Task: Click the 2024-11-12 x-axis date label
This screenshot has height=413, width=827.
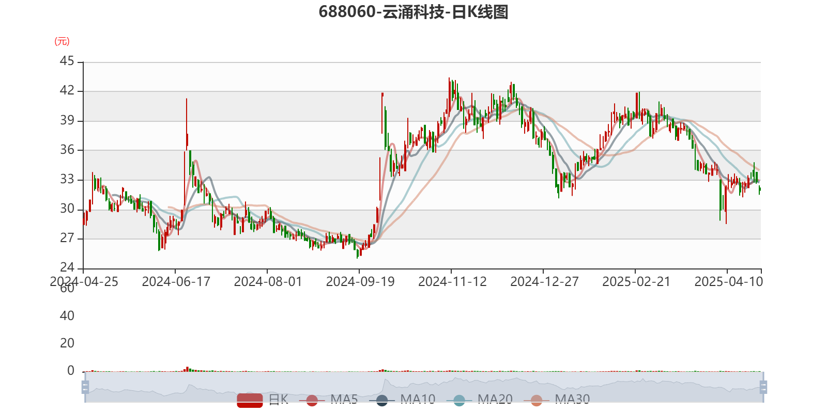Action: coord(452,282)
